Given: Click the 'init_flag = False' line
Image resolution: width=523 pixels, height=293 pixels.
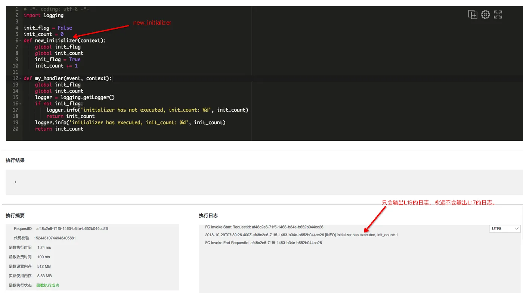Looking at the screenshot, I should (48, 28).
